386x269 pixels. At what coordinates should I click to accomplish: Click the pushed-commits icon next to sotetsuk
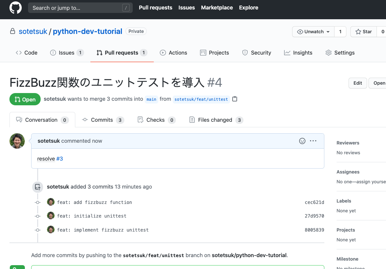pos(37,187)
